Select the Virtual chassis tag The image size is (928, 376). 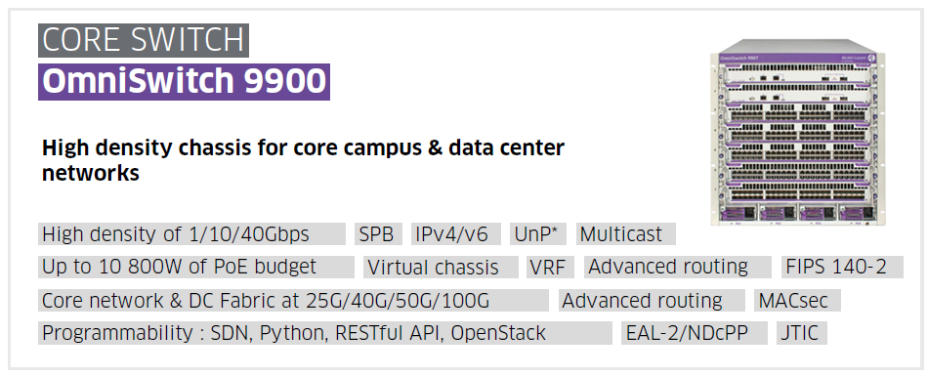pyautogui.click(x=441, y=267)
